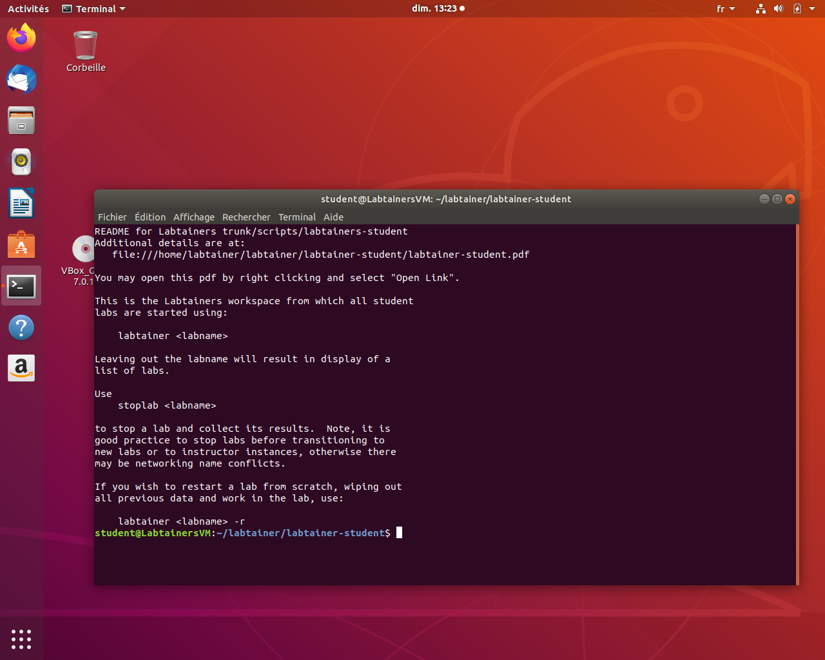
Task: Launch Thunderbird mail client
Action: click(x=21, y=79)
